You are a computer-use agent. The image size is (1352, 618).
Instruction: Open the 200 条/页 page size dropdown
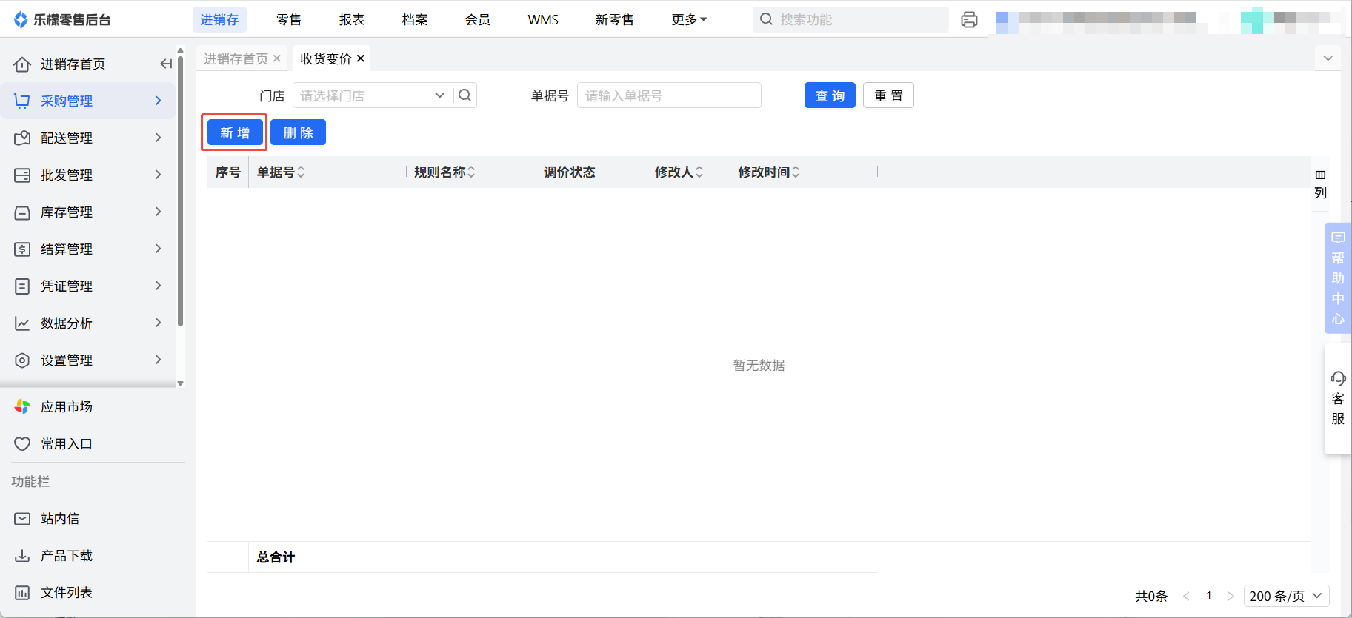point(1285,596)
